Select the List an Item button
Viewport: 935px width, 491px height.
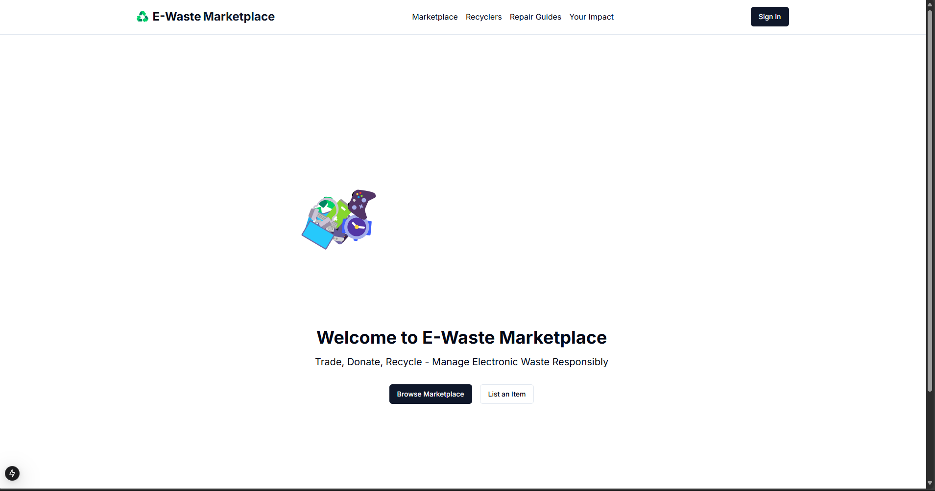pos(506,394)
